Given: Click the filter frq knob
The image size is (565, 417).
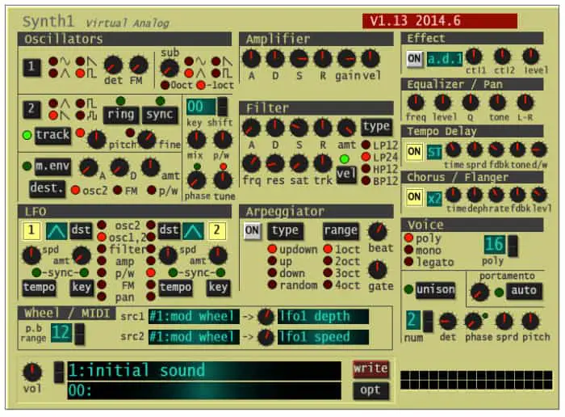Looking at the screenshot, I should pos(252,164).
